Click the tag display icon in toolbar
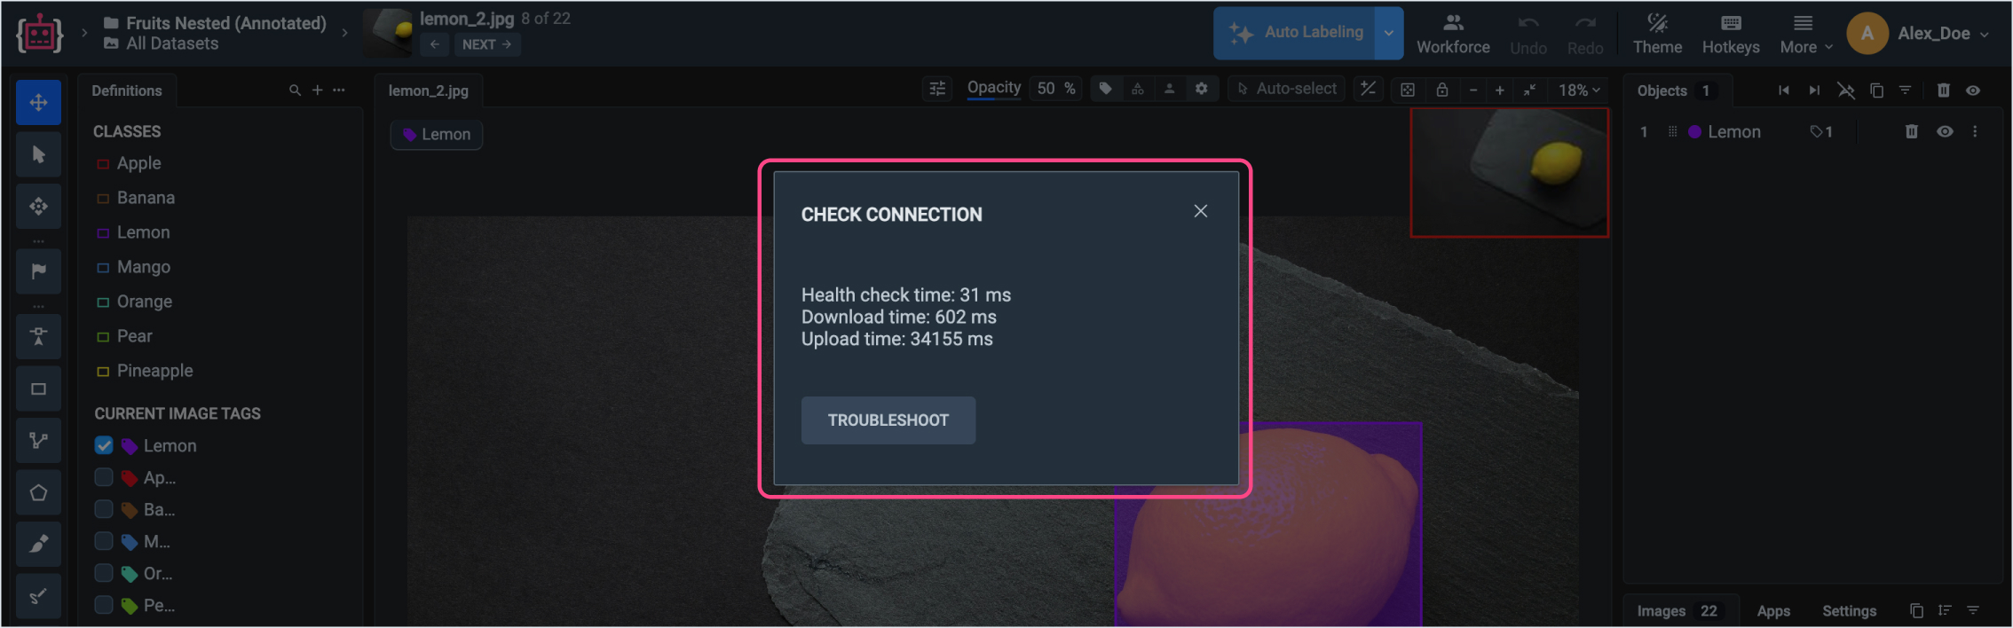Viewport: 2013px width, 628px height. [x=1105, y=89]
